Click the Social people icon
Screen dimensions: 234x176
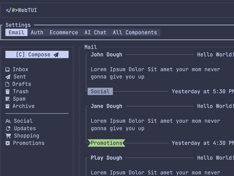point(8,121)
